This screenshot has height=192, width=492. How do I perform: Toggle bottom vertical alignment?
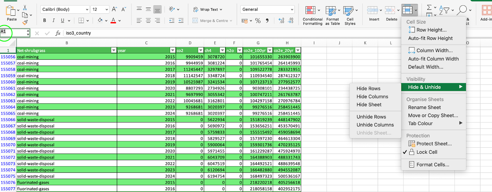pos(157,10)
